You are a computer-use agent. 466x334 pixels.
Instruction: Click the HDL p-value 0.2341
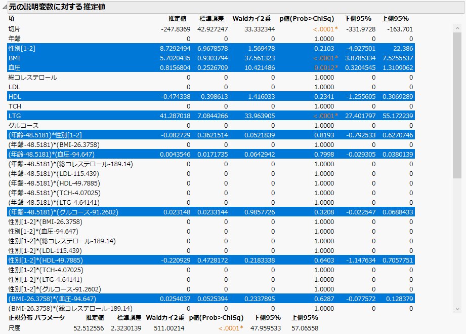324,96
